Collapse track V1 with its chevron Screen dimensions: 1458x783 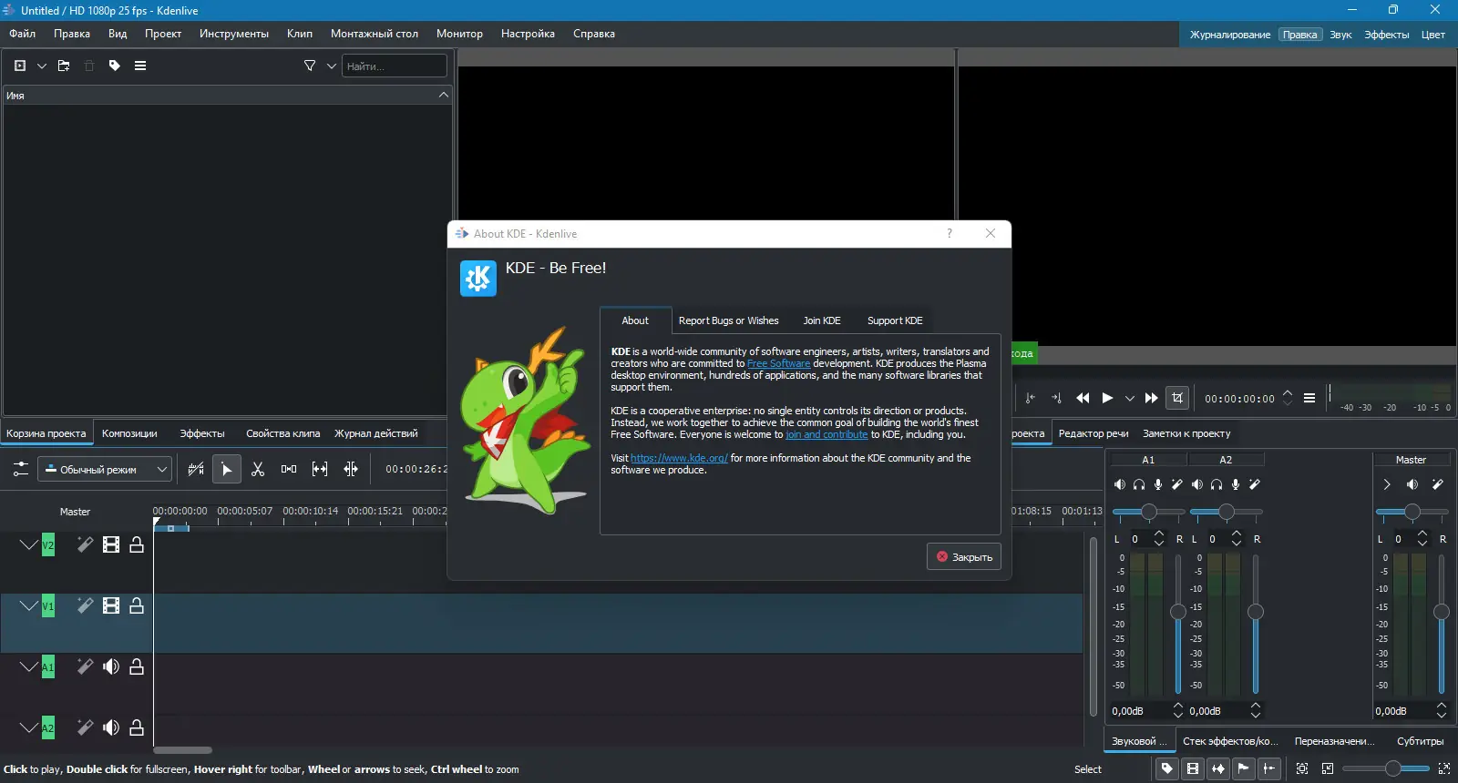[x=28, y=605]
